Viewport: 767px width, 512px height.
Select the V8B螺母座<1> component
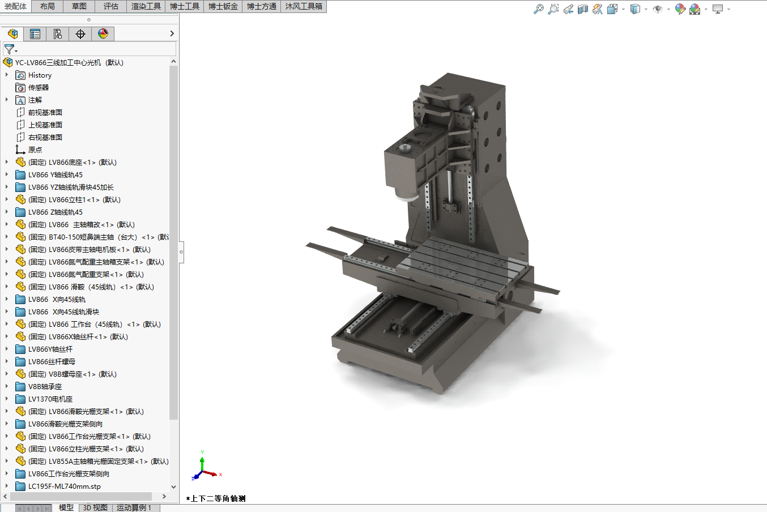coord(73,374)
